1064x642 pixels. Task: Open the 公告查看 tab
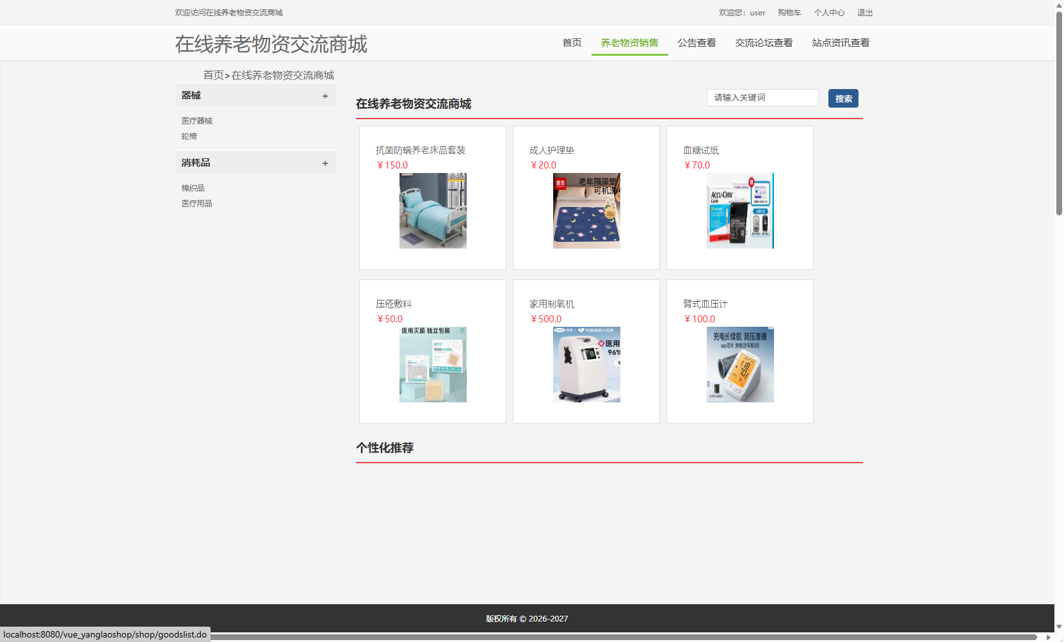click(697, 42)
